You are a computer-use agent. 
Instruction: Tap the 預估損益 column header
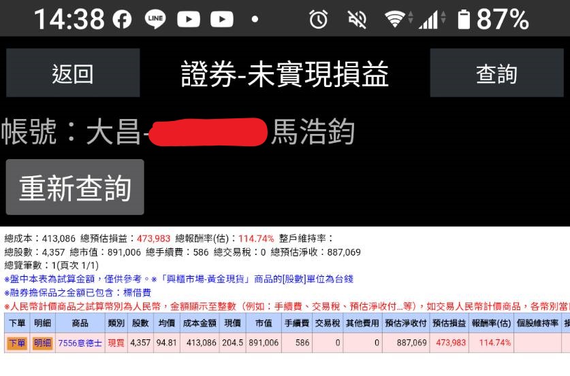(449, 323)
